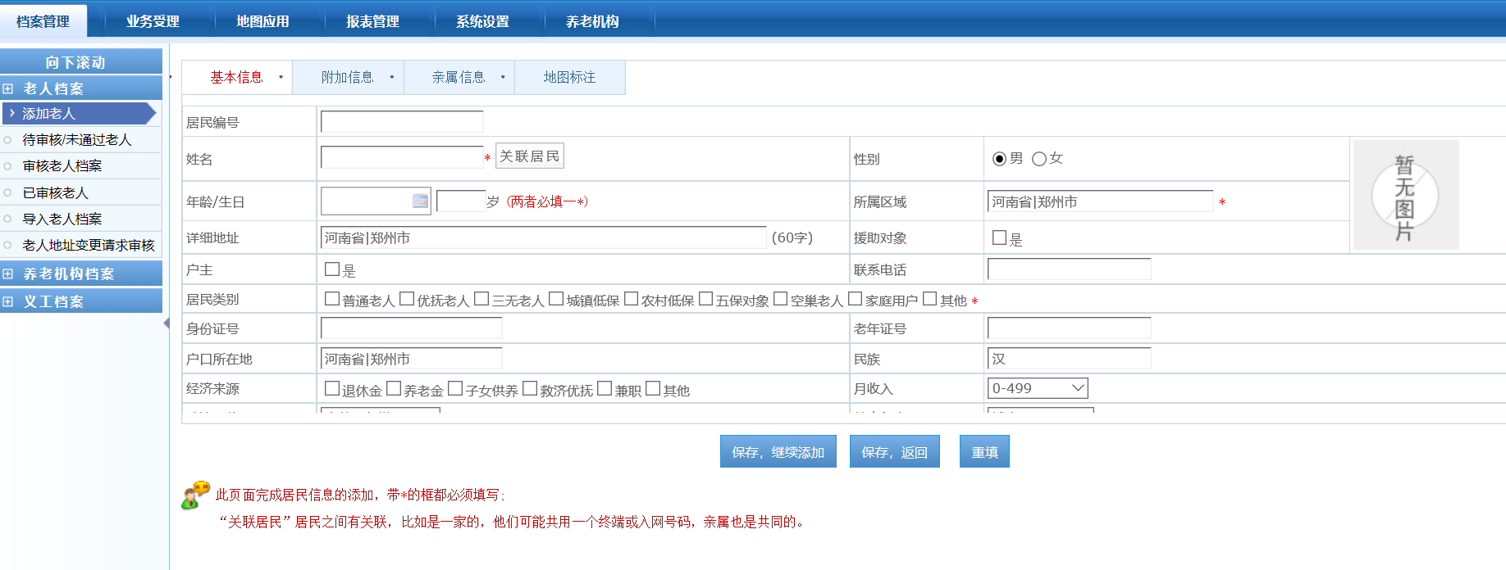Screen dimensions: 1506x570
Task: Expand the 义工档案 section
Action: coord(8,302)
